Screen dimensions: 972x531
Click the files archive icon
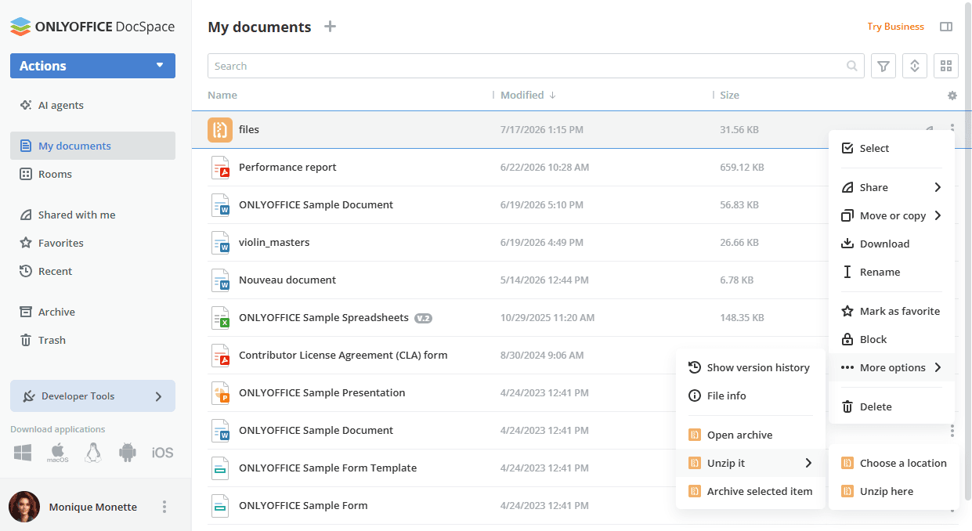[x=220, y=129]
